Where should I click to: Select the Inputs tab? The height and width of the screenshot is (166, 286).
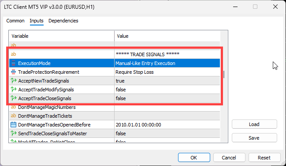tap(37, 21)
